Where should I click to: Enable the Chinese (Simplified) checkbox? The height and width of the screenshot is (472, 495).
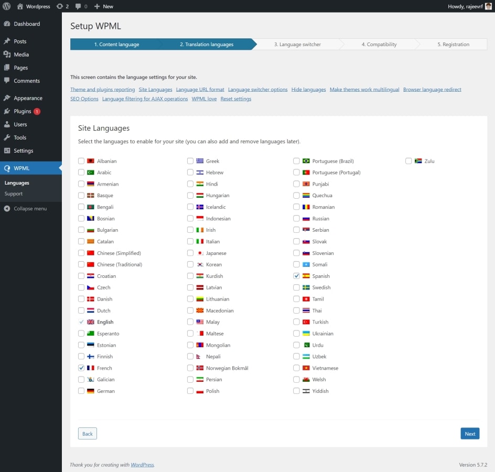(81, 253)
